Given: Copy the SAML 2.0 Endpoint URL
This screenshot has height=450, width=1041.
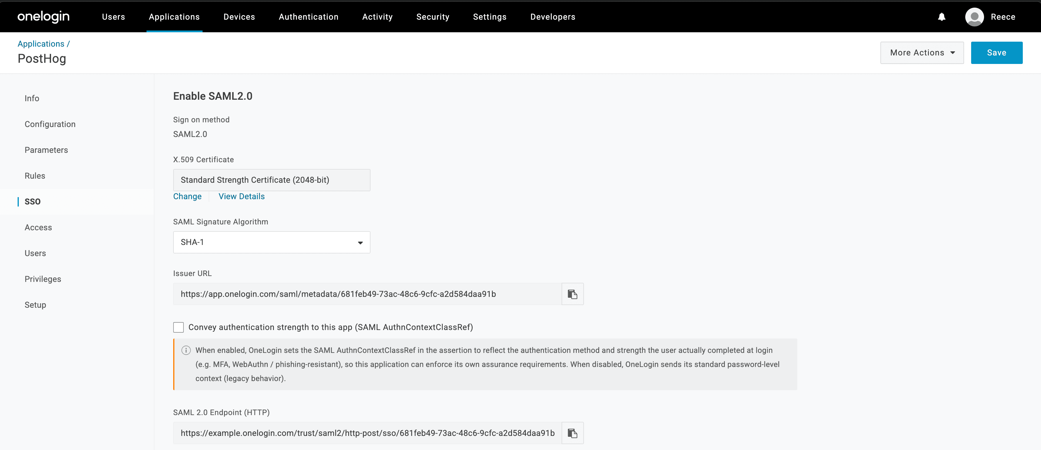Looking at the screenshot, I should coord(572,433).
